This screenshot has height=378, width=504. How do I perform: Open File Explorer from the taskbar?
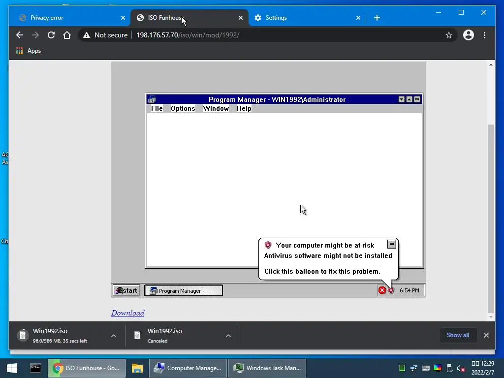pos(137,368)
